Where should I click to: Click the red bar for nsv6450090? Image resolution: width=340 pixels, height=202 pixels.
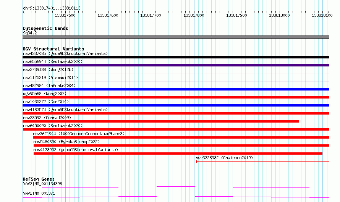pyautogui.click(x=176, y=129)
